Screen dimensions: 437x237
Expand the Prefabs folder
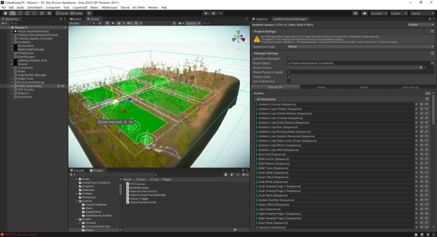pos(76,193)
